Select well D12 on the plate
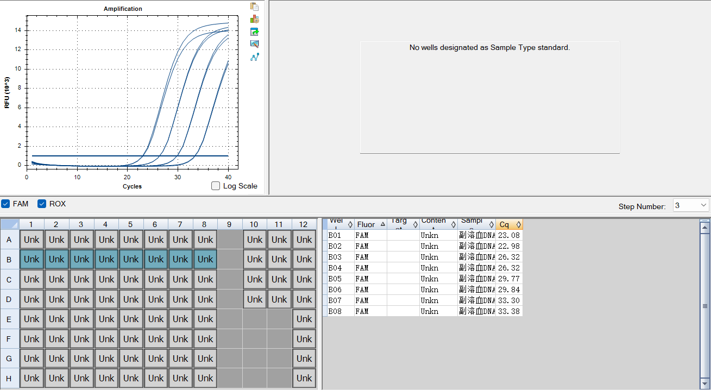This screenshot has height=390, width=711. pyautogui.click(x=304, y=299)
